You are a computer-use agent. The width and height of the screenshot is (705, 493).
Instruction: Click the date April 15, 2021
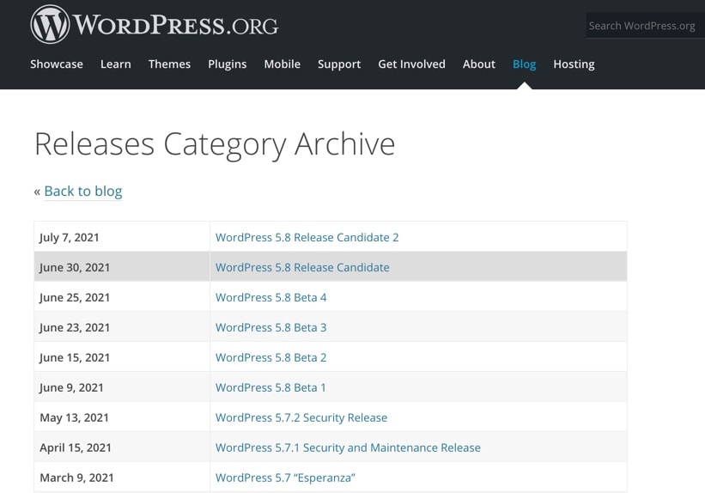tap(76, 448)
